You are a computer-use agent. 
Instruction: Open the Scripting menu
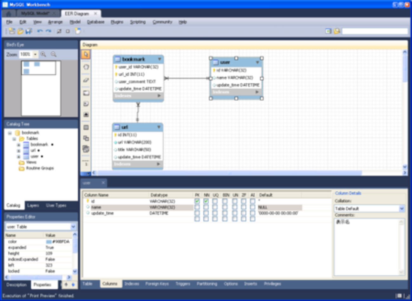(x=138, y=22)
